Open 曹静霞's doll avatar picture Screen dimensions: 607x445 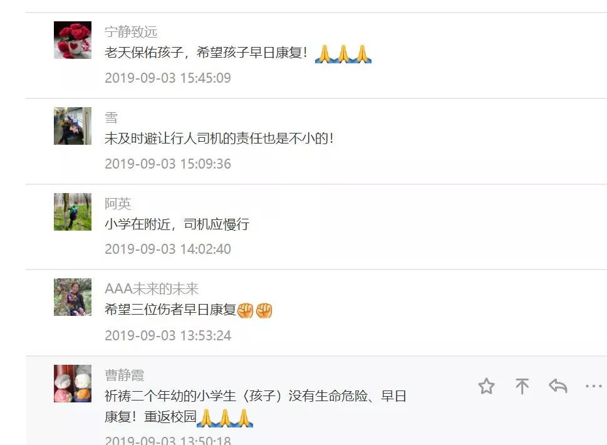point(73,384)
